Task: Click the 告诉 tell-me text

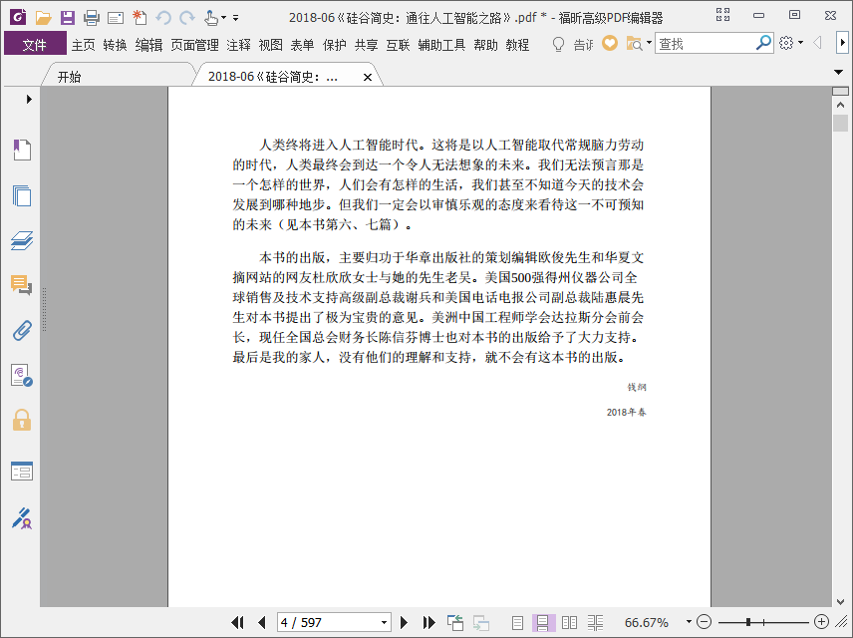Action: pos(583,45)
